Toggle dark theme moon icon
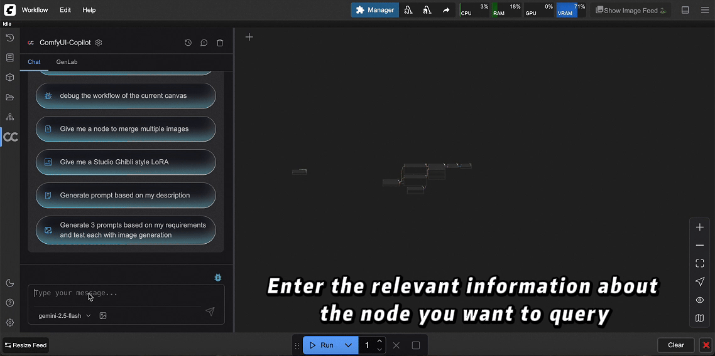 tap(9, 283)
